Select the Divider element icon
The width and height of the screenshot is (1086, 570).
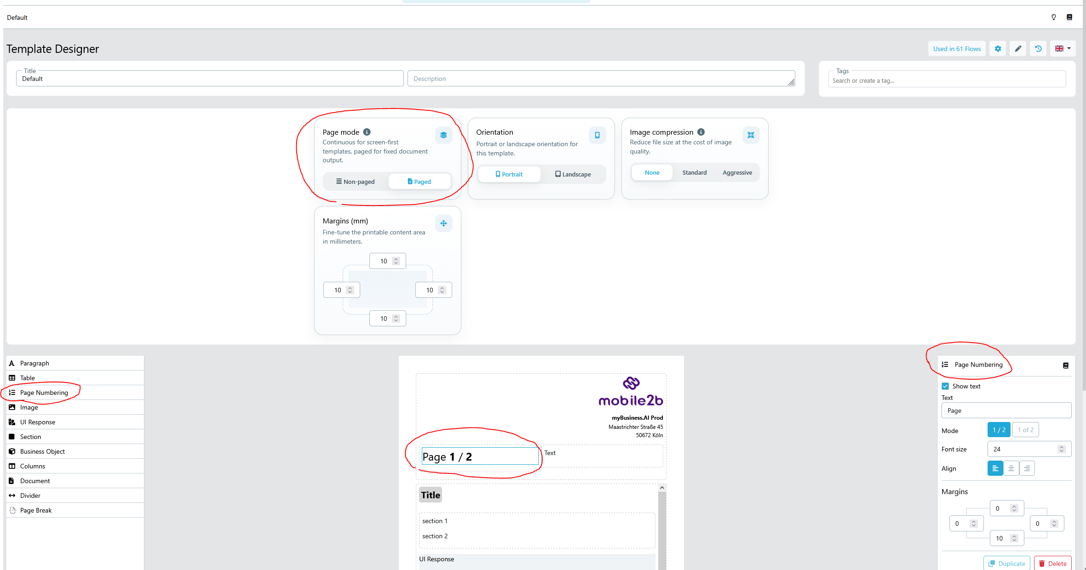coord(12,496)
